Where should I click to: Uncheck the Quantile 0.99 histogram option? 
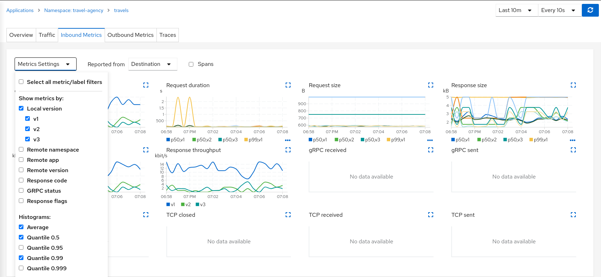(21, 258)
